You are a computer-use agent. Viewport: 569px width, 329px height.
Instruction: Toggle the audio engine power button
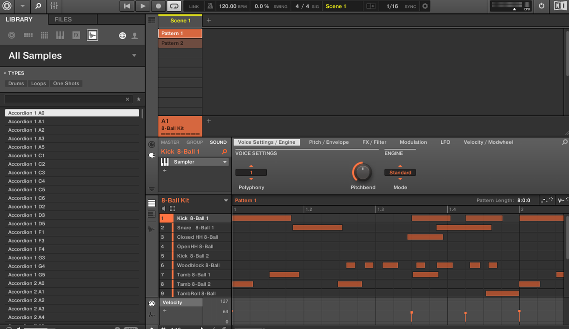(541, 6)
